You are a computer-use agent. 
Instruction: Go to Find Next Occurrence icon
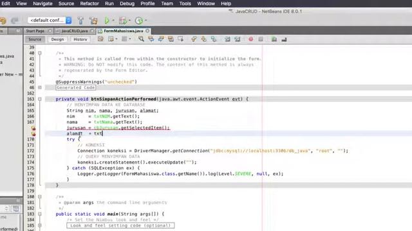tap(161, 39)
